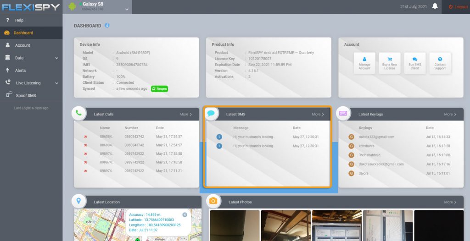Image resolution: width=470 pixels, height=241 pixels.
Task: Click Manage Account tile
Action: 364,63
